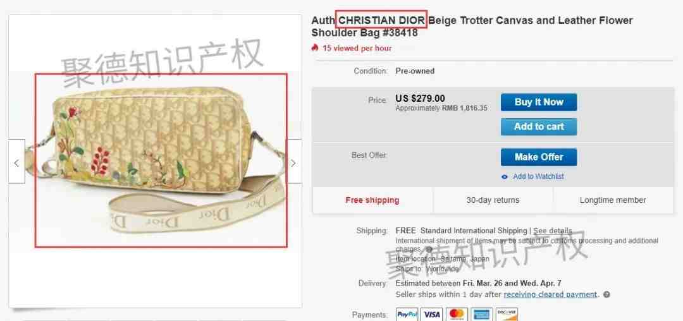
Task: Click the Discover card icon
Action: (507, 314)
